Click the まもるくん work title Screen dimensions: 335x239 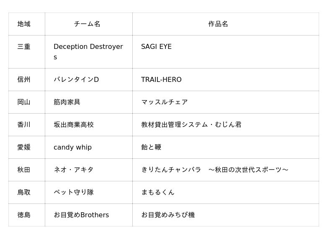(158, 192)
